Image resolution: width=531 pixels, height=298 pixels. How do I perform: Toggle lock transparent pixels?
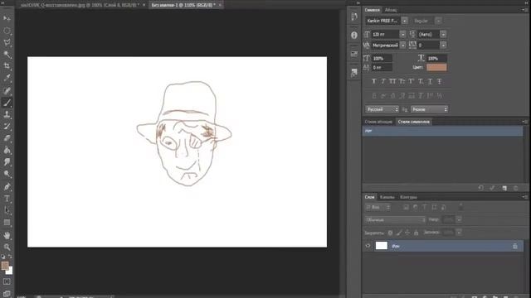click(390, 233)
